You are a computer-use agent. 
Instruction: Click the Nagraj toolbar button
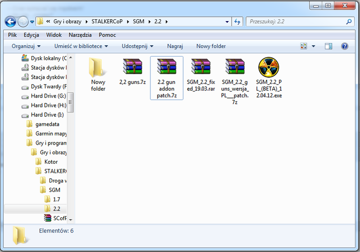(175, 46)
